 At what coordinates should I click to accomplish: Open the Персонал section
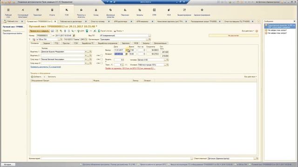coord(125,13)
